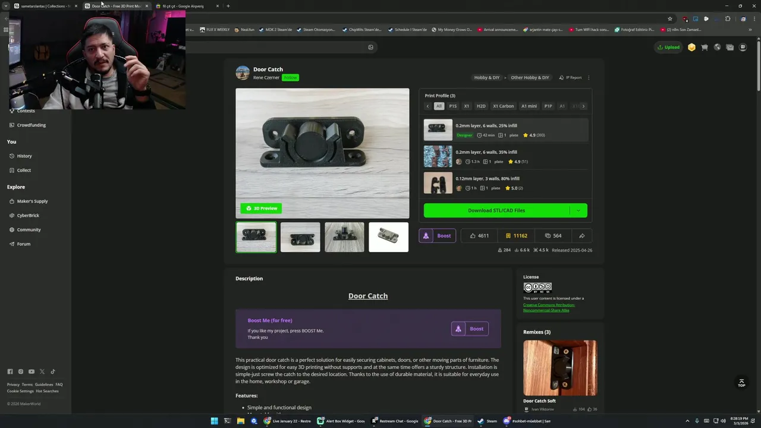Switch to the Google Alışveriş tab
This screenshot has height=428, width=761.
click(187, 6)
